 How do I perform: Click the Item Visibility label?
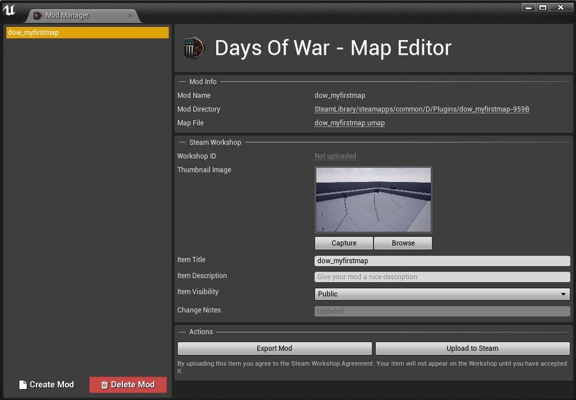(x=197, y=291)
